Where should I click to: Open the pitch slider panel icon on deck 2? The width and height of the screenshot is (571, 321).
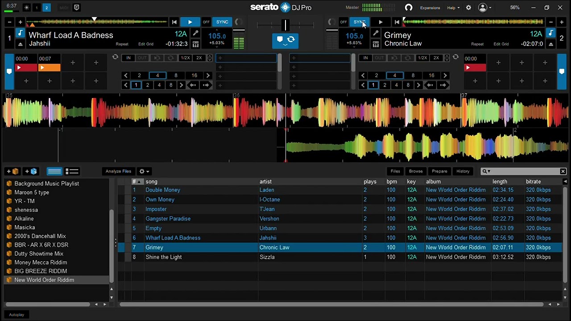pyautogui.click(x=376, y=44)
